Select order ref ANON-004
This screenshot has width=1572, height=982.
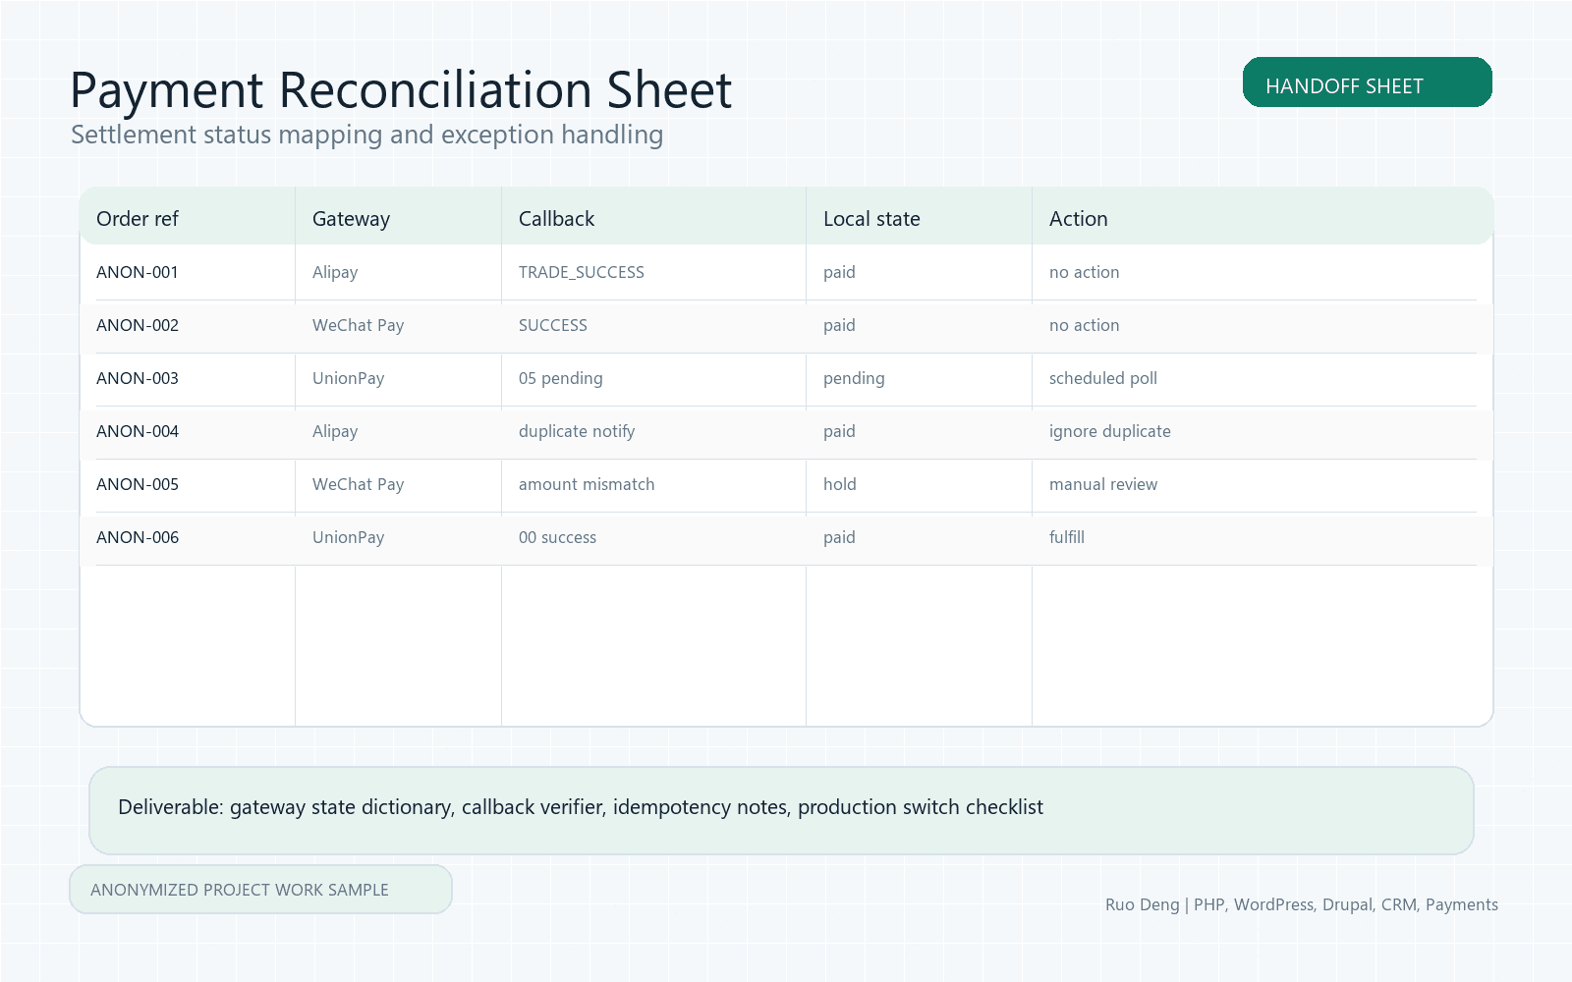[138, 431]
